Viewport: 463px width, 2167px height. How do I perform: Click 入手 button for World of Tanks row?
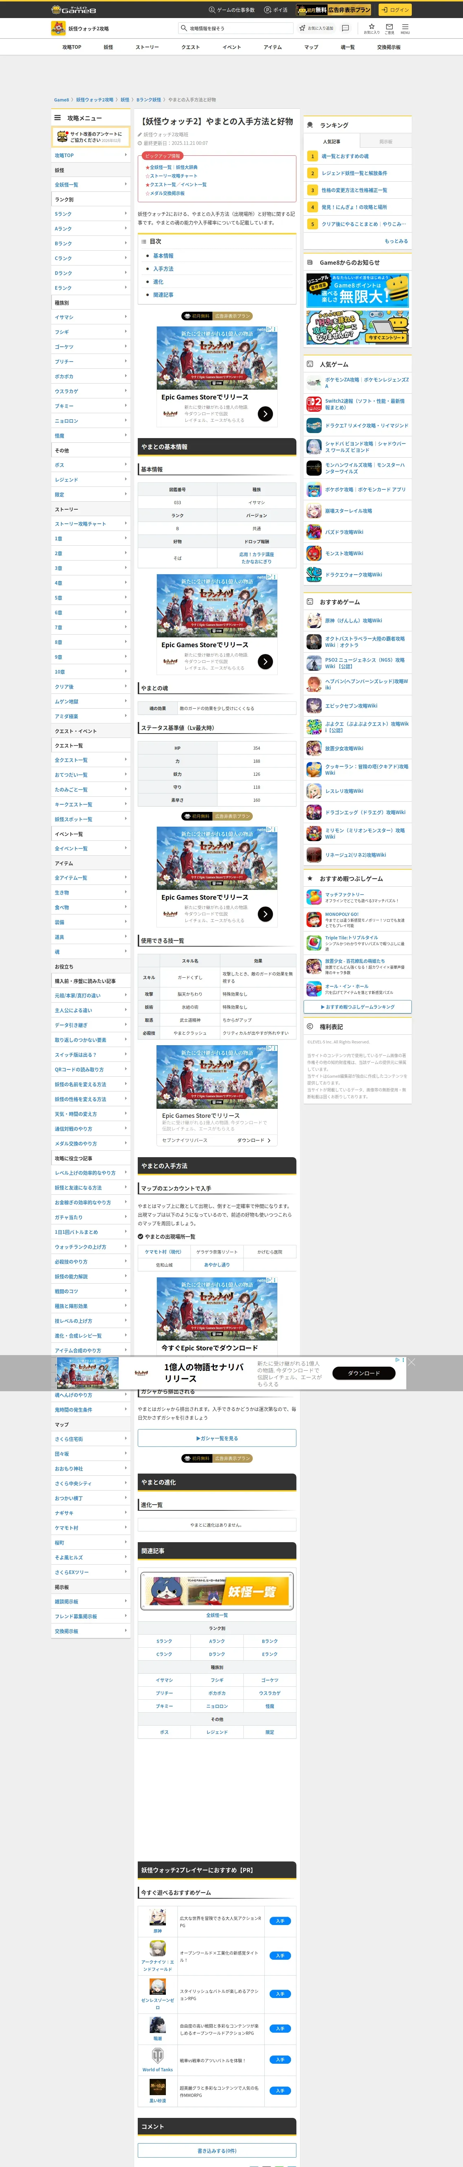click(x=281, y=2059)
